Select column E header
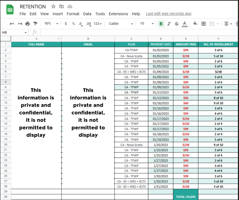 (186, 39)
